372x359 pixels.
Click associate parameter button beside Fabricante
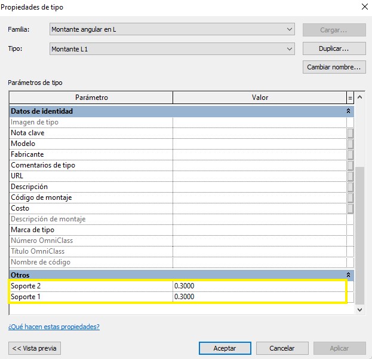point(351,154)
